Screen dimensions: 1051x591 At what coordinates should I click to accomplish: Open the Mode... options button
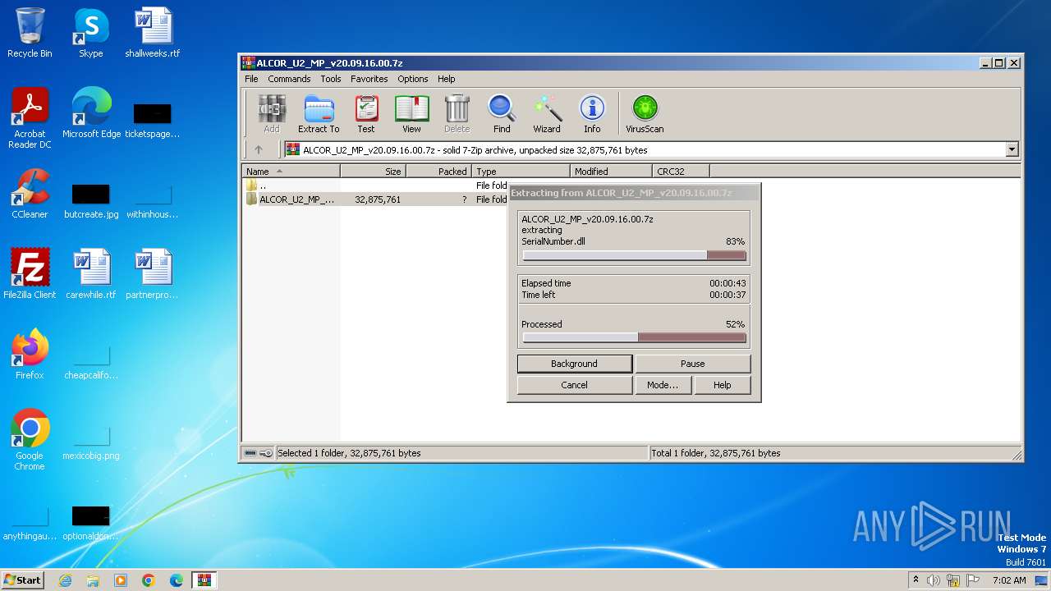(x=663, y=385)
